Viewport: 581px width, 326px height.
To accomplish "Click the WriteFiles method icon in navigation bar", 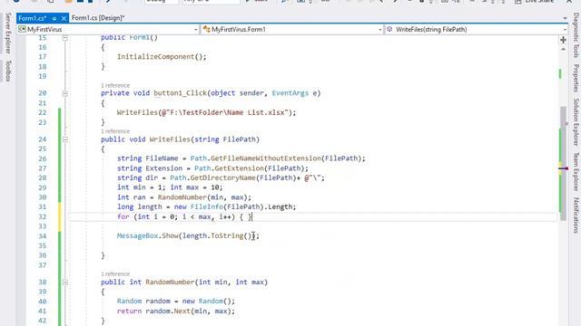I will tap(389, 29).
